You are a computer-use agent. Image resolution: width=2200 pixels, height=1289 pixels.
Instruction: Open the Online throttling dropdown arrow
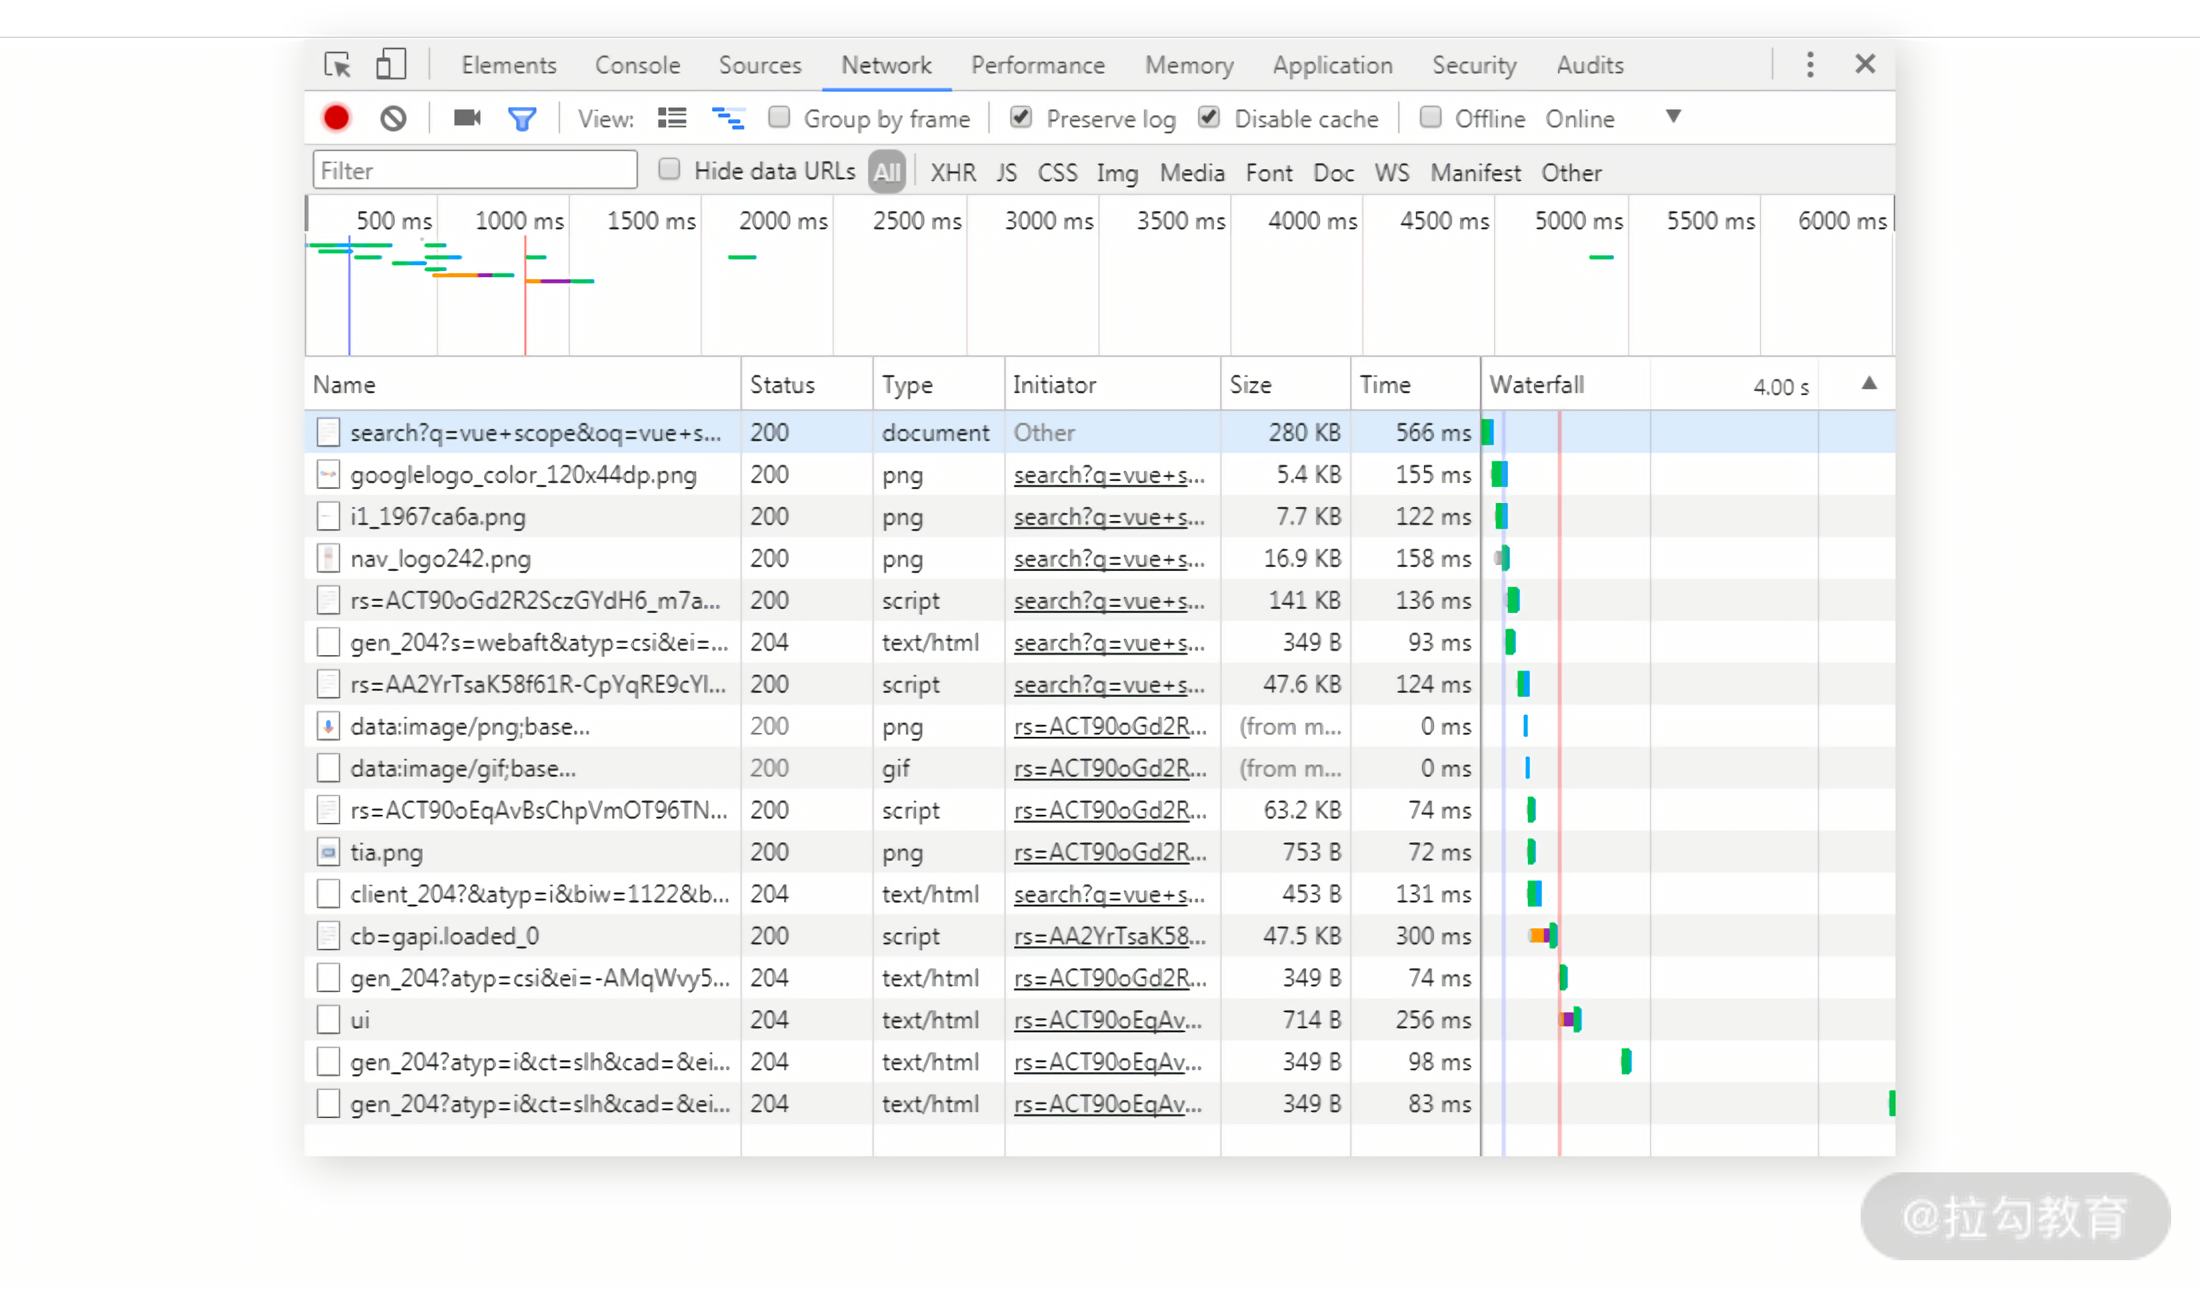pos(1673,117)
